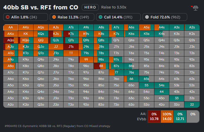Screen dimensions: 204x132
Task: Toggle the Call 14.4% action filter
Action: coord(118,17)
